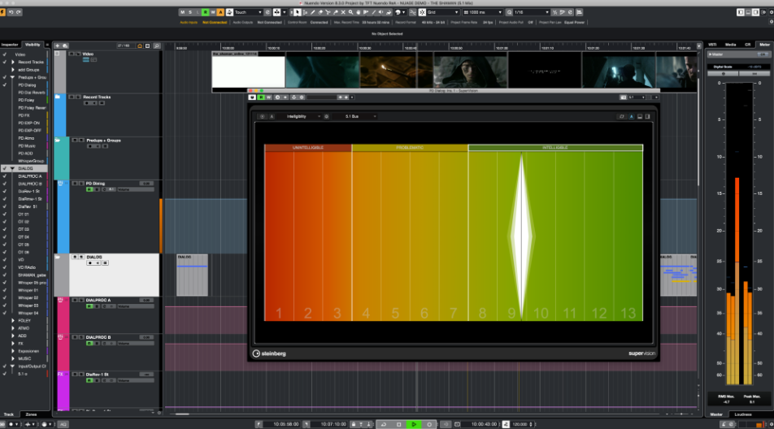Click the PROBLEMATIC range label
774x429 pixels.
410,147
